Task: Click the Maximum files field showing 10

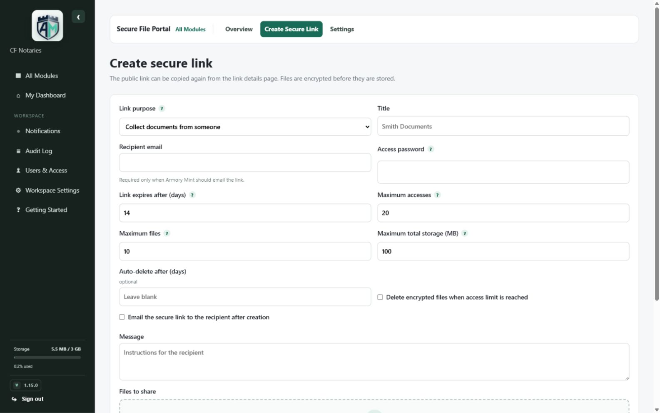Action: (x=245, y=252)
